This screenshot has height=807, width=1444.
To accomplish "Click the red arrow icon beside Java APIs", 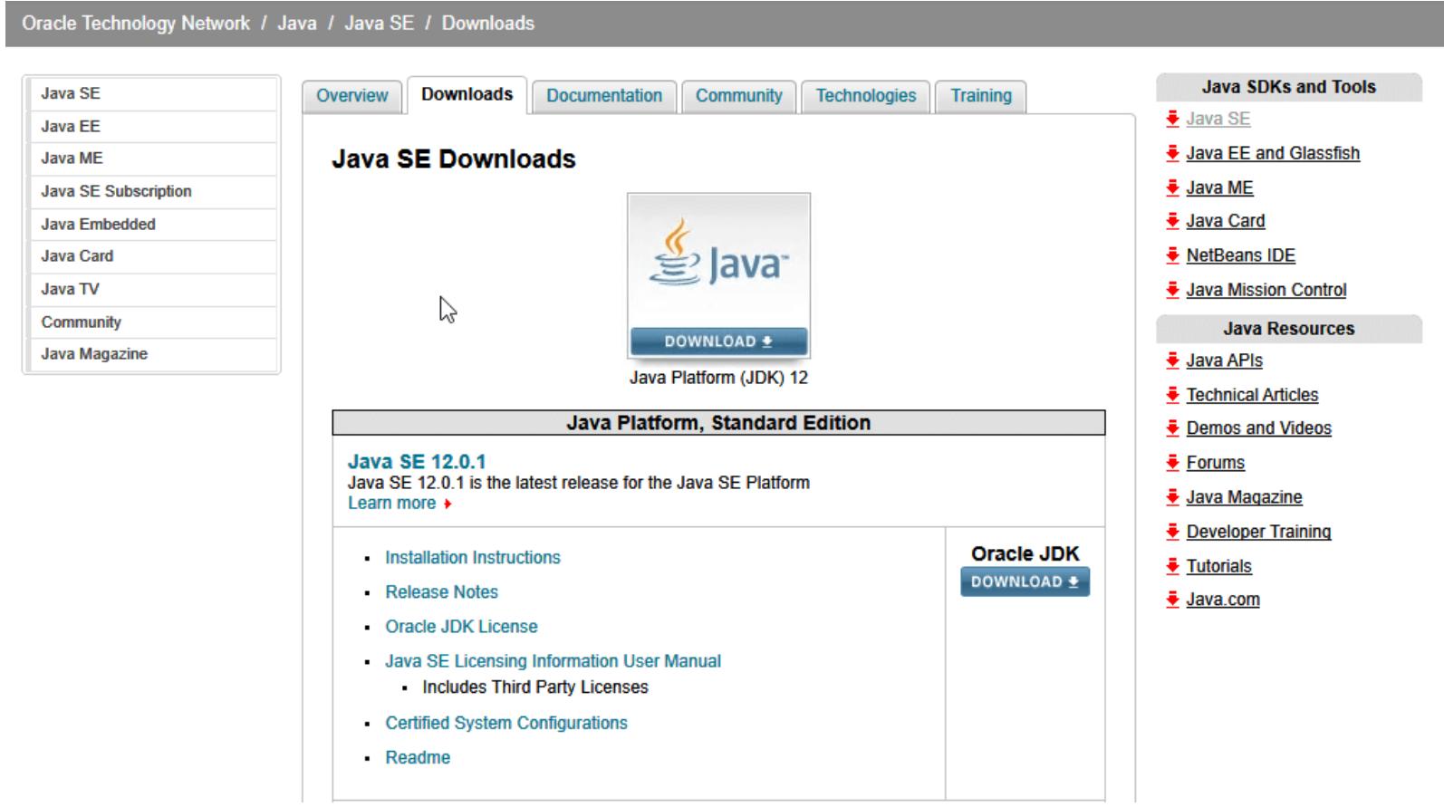I will 1173,360.
